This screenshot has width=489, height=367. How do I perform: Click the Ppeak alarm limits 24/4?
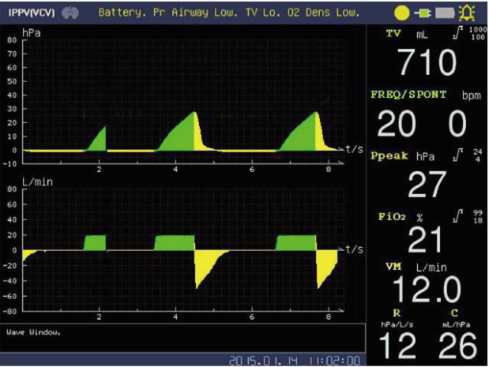(x=477, y=155)
